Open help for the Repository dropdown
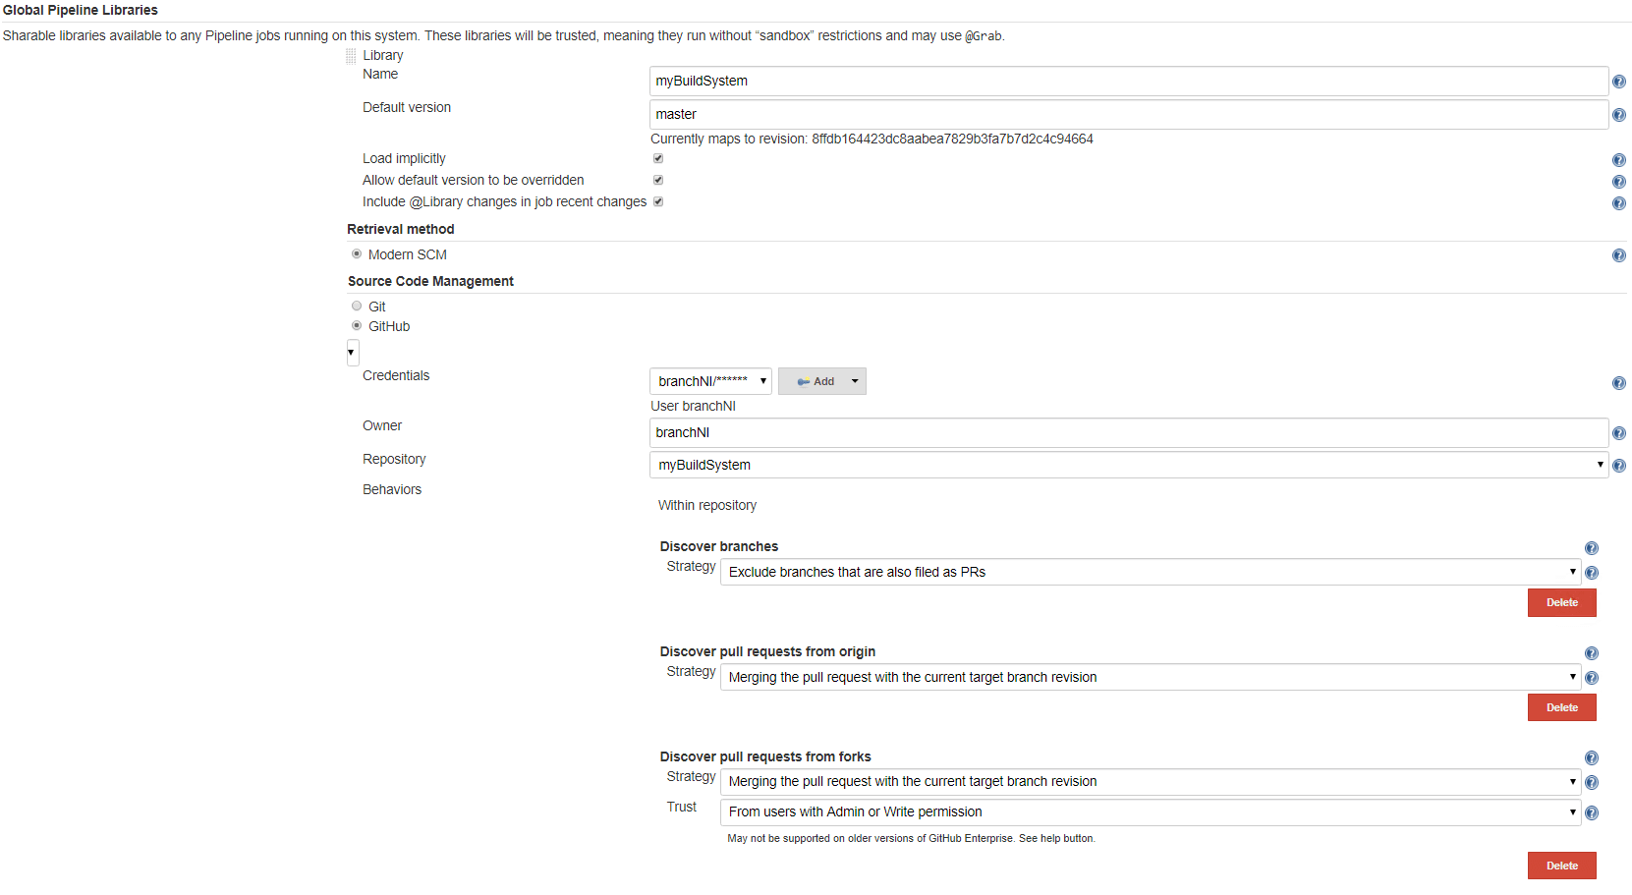The image size is (1632, 895). coord(1619,466)
